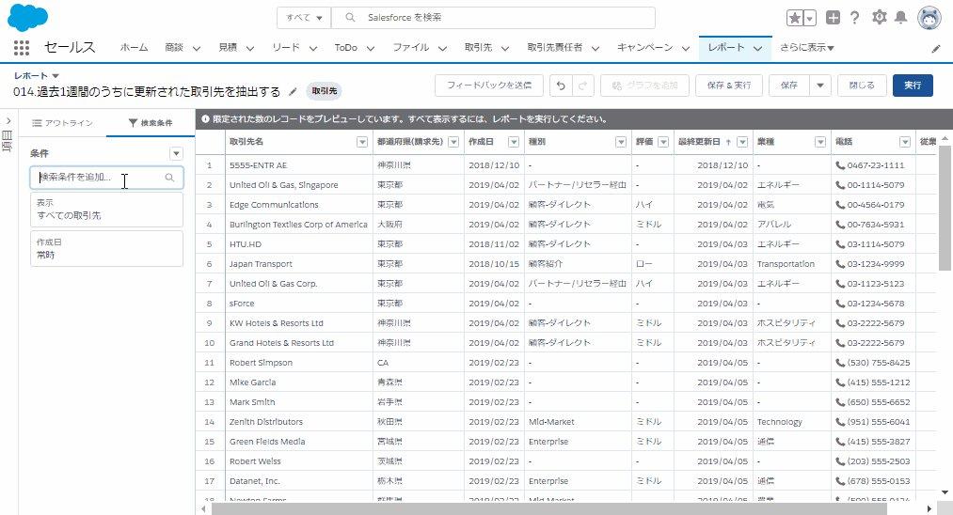Open the ToDo tab
The image size is (953, 515).
[x=346, y=47]
